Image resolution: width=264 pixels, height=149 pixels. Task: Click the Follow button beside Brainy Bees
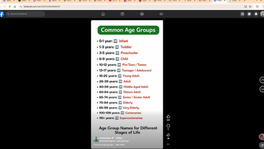(x=119, y=138)
